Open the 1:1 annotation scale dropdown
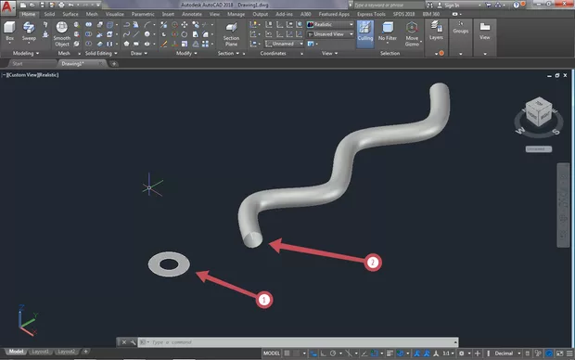The image size is (575, 360). pyautogui.click(x=448, y=353)
